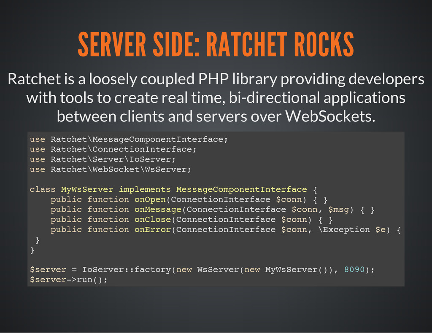
Task: Click the port number '8090'
Action: (354, 269)
